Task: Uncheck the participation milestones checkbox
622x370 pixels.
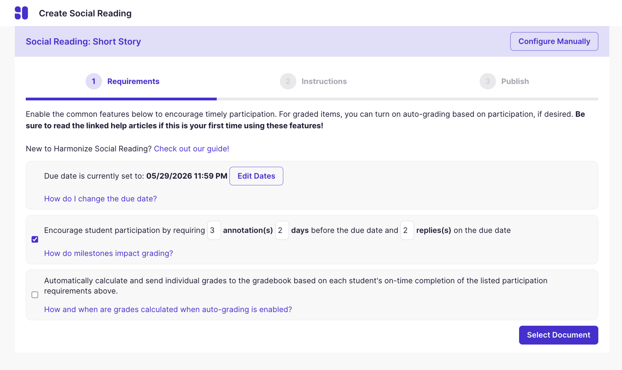Action: point(35,239)
